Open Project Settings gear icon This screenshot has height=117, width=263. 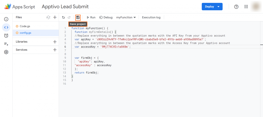point(6,52)
